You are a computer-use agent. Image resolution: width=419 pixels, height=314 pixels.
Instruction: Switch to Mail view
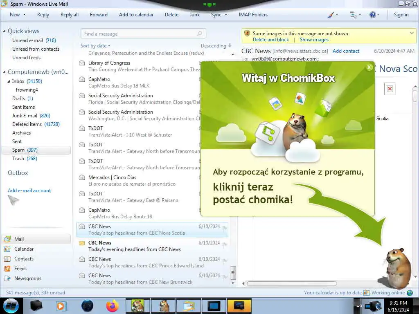[x=36, y=239]
